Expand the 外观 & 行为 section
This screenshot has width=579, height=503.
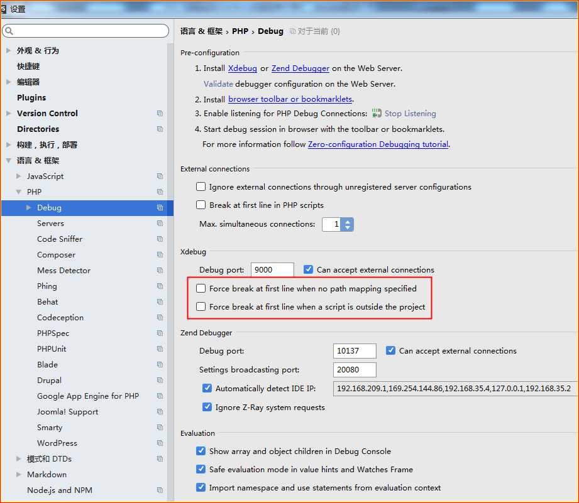(9, 50)
